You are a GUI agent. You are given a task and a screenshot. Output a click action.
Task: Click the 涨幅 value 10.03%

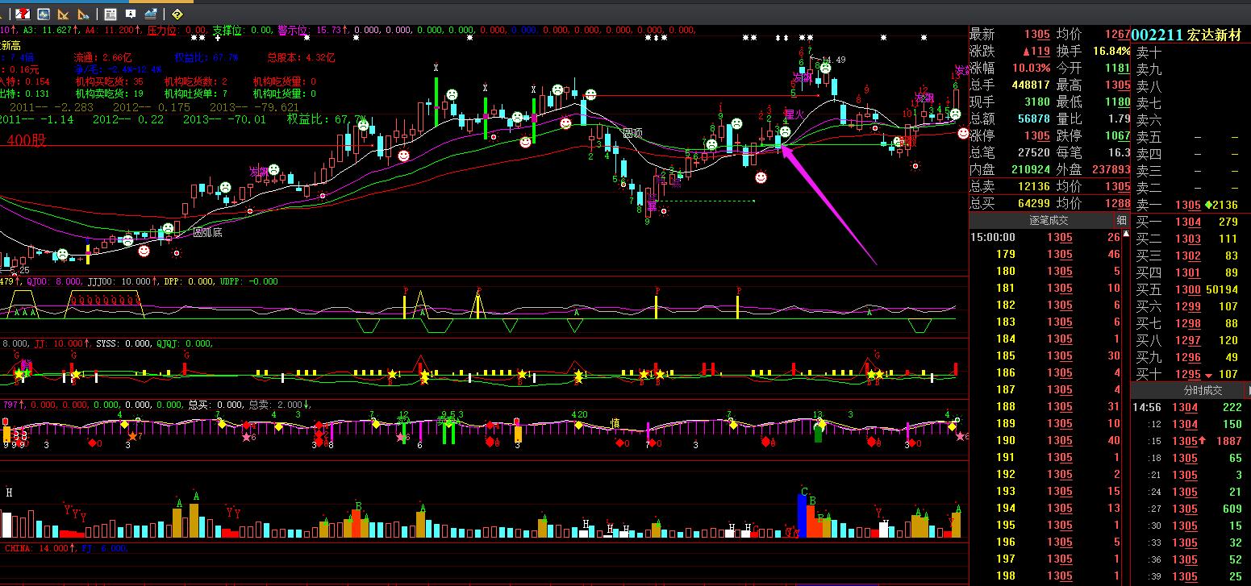pos(1032,69)
